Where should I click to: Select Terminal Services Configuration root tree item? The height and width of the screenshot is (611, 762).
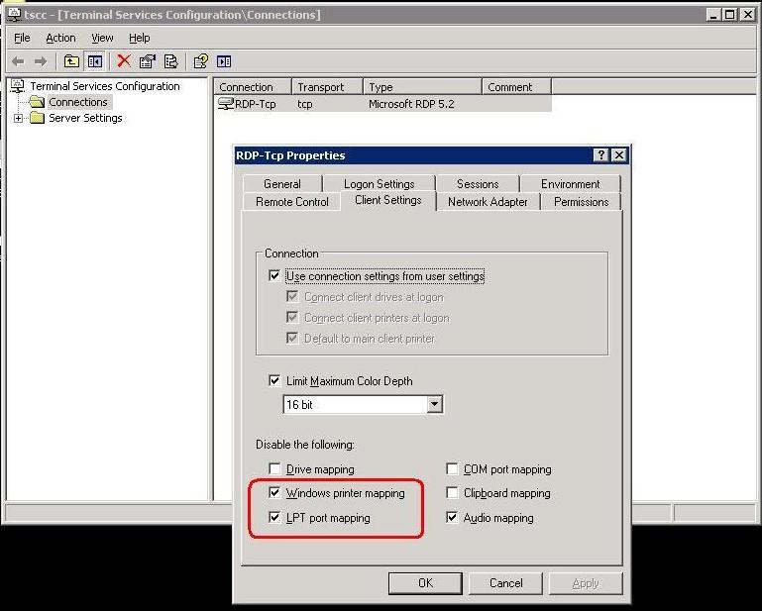(x=104, y=86)
